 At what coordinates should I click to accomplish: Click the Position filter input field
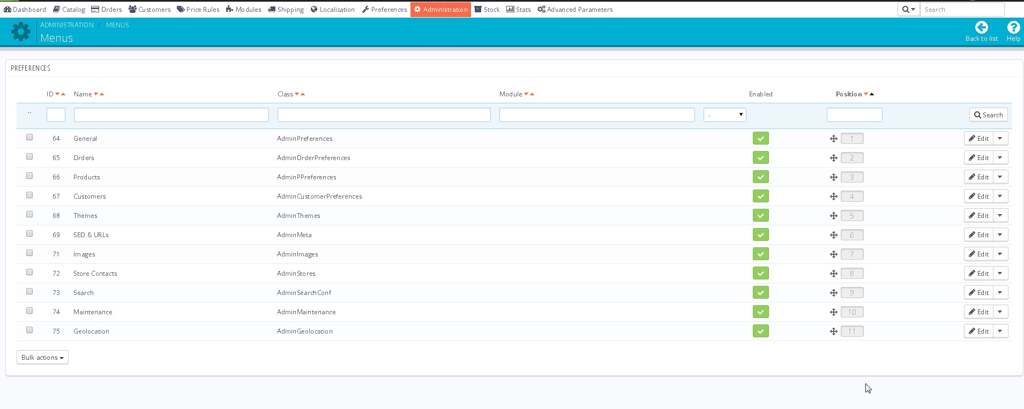point(855,115)
